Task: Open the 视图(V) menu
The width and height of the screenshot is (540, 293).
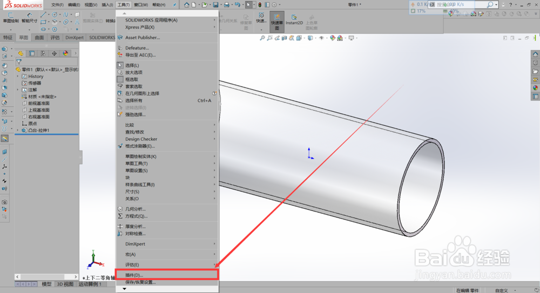Action: (x=91, y=5)
